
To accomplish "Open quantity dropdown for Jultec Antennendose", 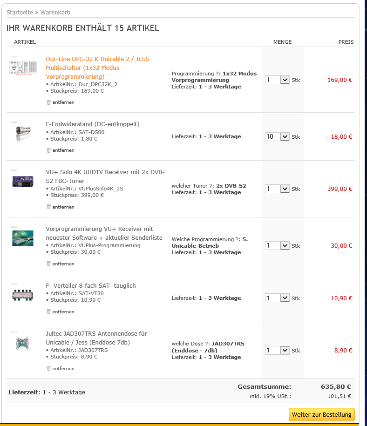I will coord(277,350).
